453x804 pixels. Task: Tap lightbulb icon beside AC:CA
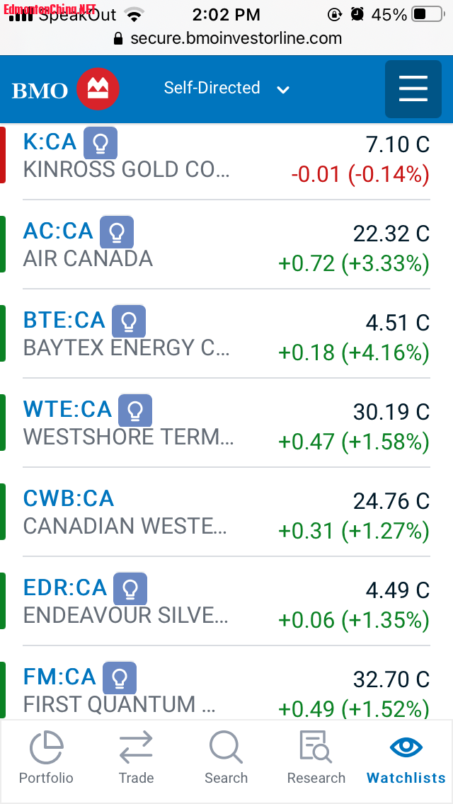click(x=117, y=232)
